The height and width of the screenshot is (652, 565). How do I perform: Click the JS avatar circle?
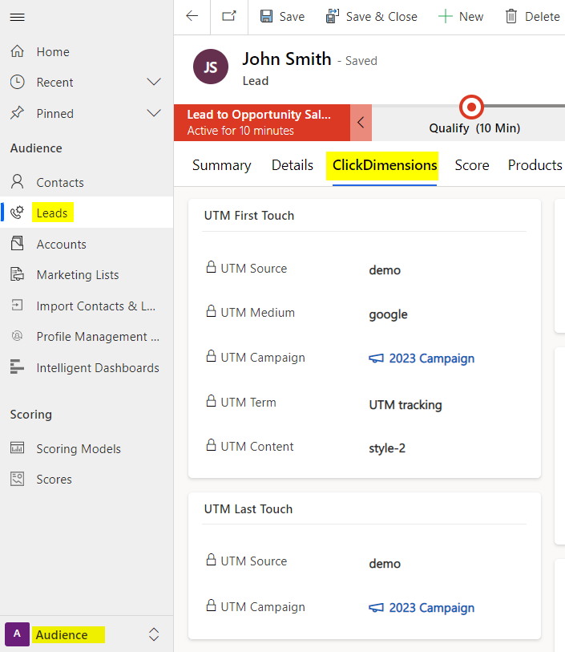point(211,67)
